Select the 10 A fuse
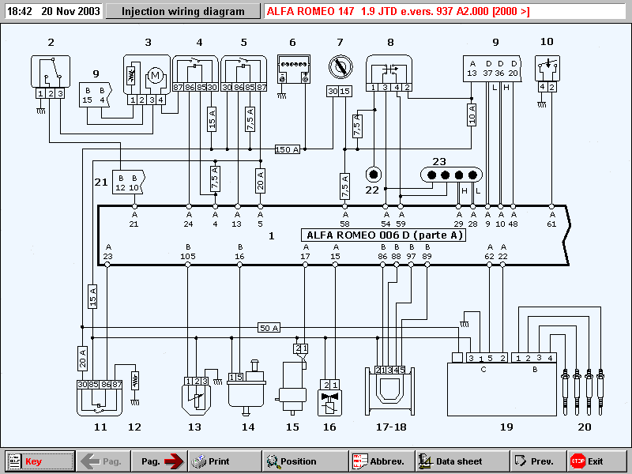 click(472, 115)
